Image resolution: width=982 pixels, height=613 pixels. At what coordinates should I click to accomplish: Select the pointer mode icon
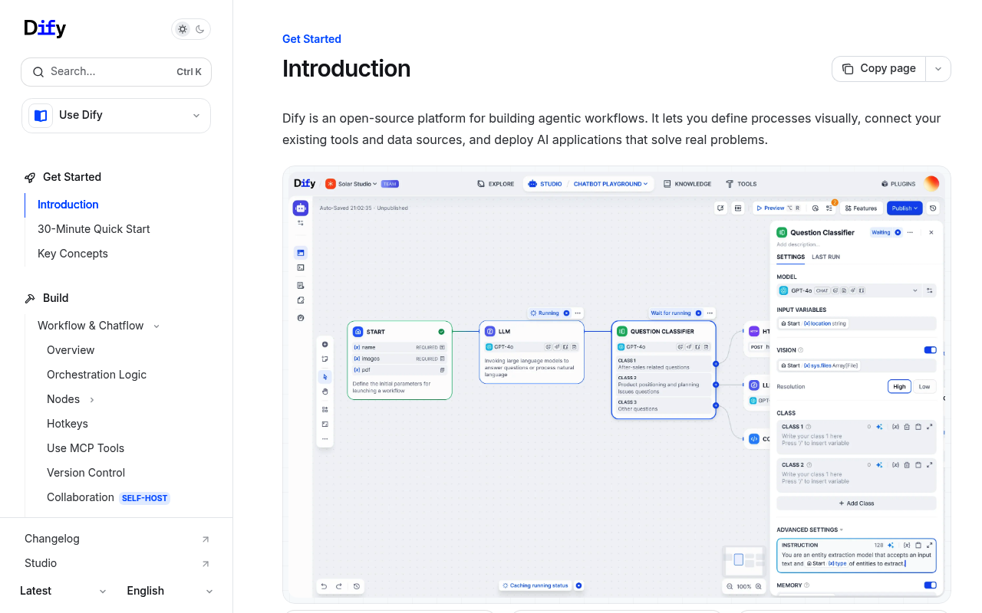[x=325, y=376]
